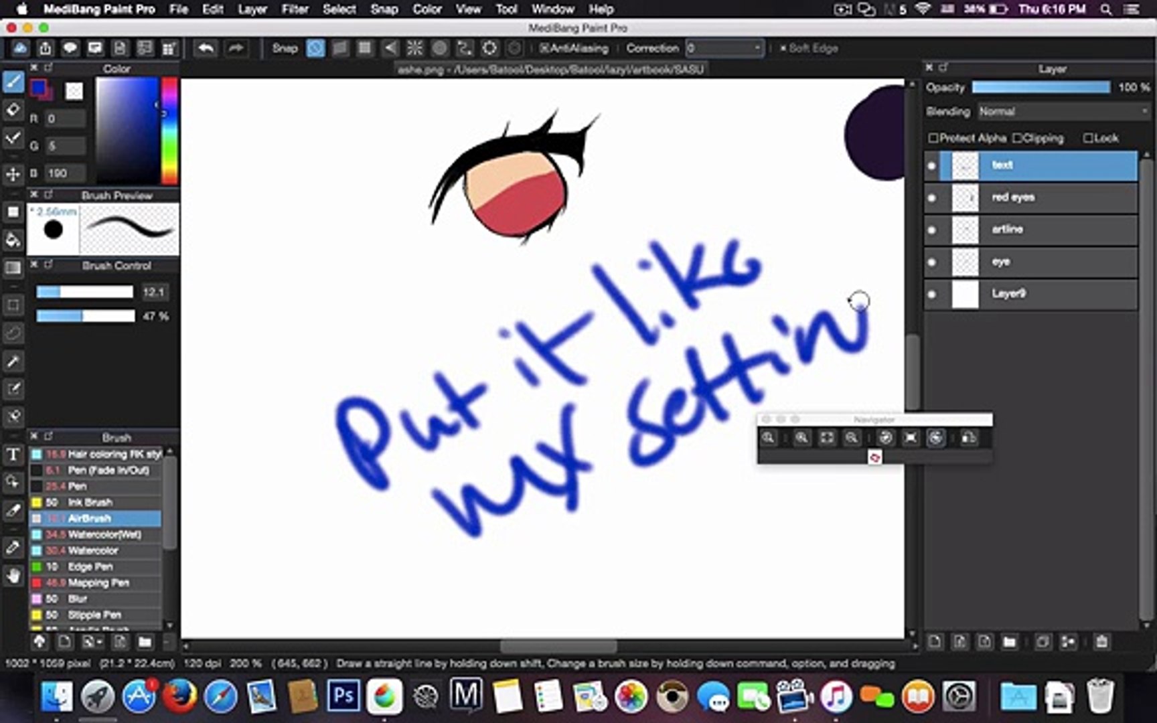Open the Layer menu in menu bar
This screenshot has width=1157, height=723.
[252, 9]
